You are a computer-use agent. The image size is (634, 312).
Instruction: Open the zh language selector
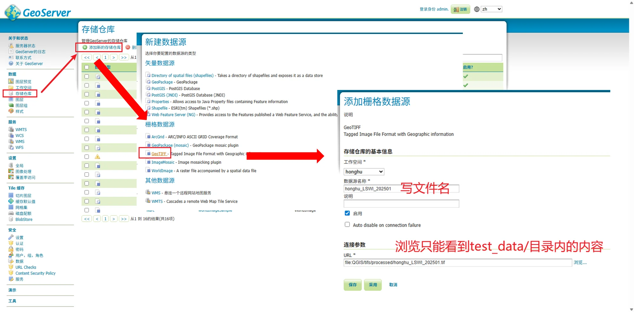click(491, 9)
